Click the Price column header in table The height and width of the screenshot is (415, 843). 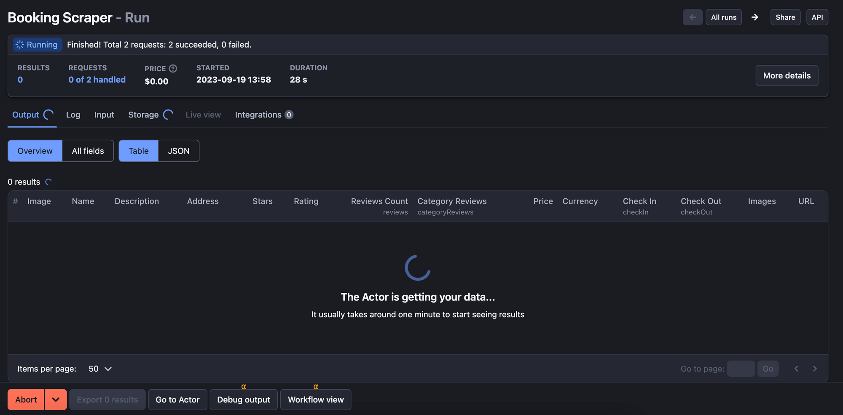click(543, 201)
